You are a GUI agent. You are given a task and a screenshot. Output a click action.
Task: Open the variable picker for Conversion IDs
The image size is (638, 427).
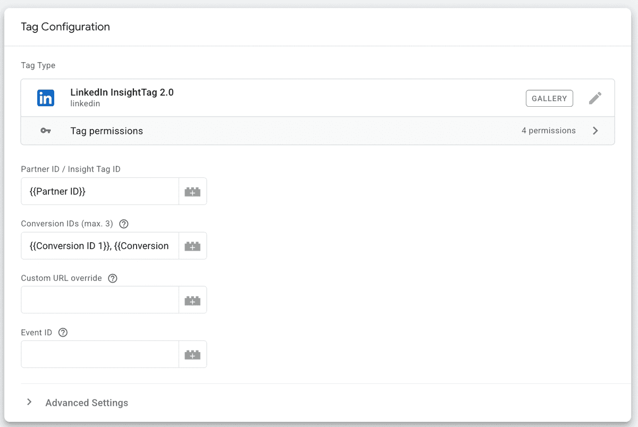[193, 245]
